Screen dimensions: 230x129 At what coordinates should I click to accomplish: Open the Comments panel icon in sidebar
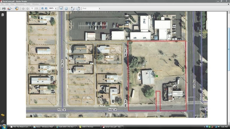click(x=3, y=115)
